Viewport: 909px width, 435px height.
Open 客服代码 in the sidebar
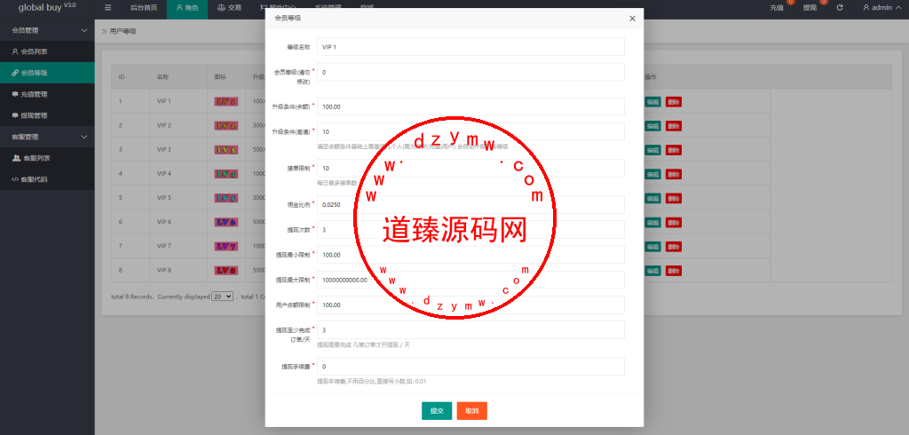pyautogui.click(x=47, y=179)
